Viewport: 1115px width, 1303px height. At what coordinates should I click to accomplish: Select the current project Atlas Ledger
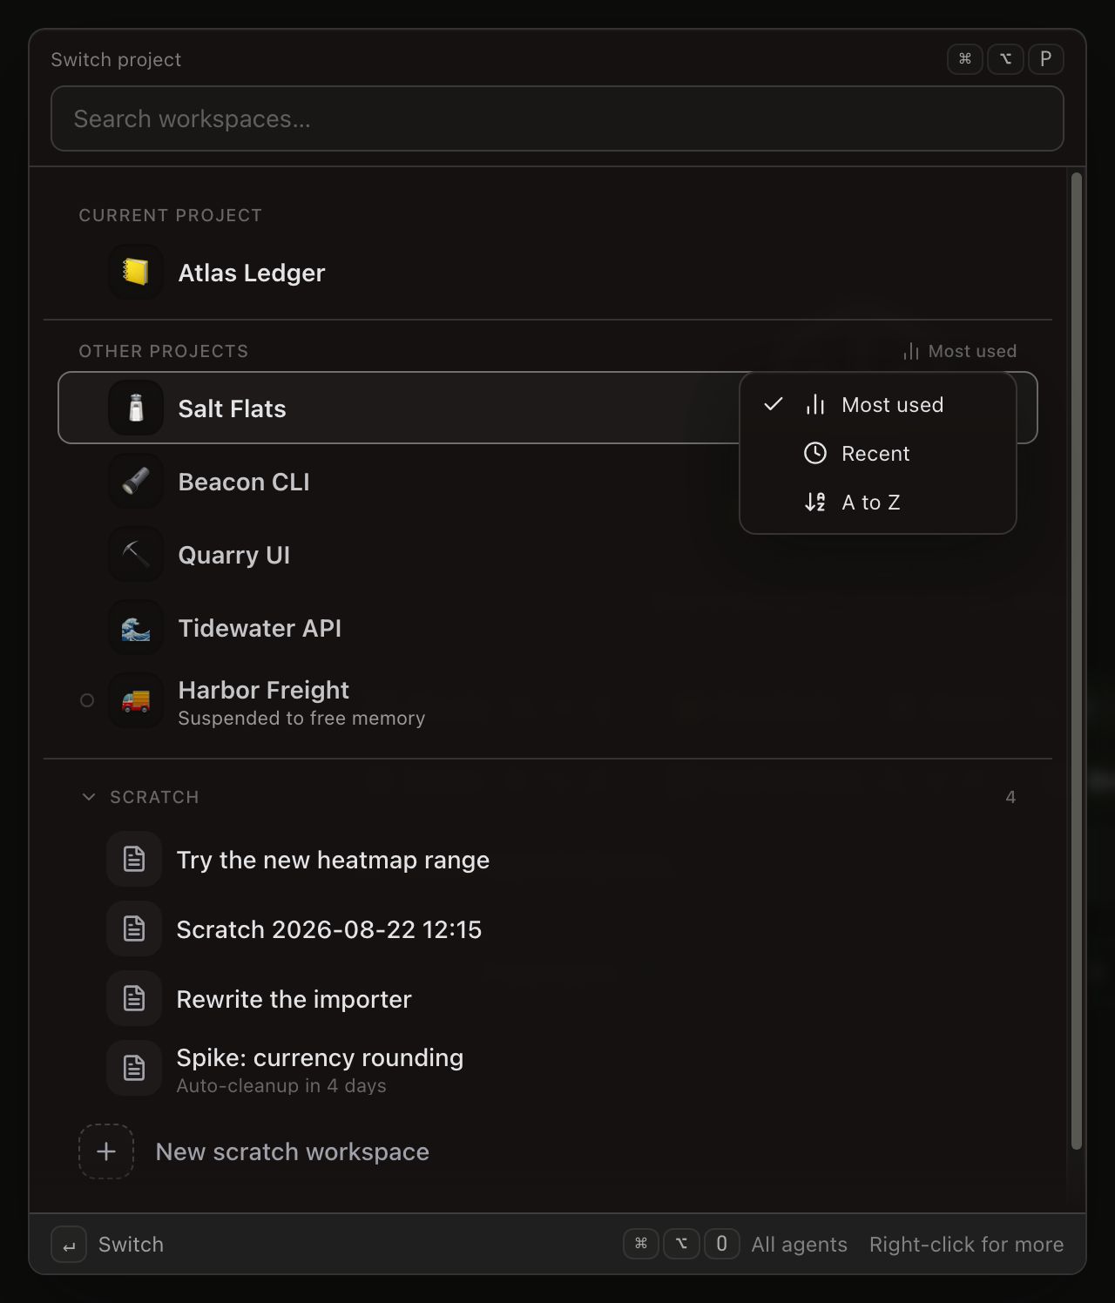[548, 273]
